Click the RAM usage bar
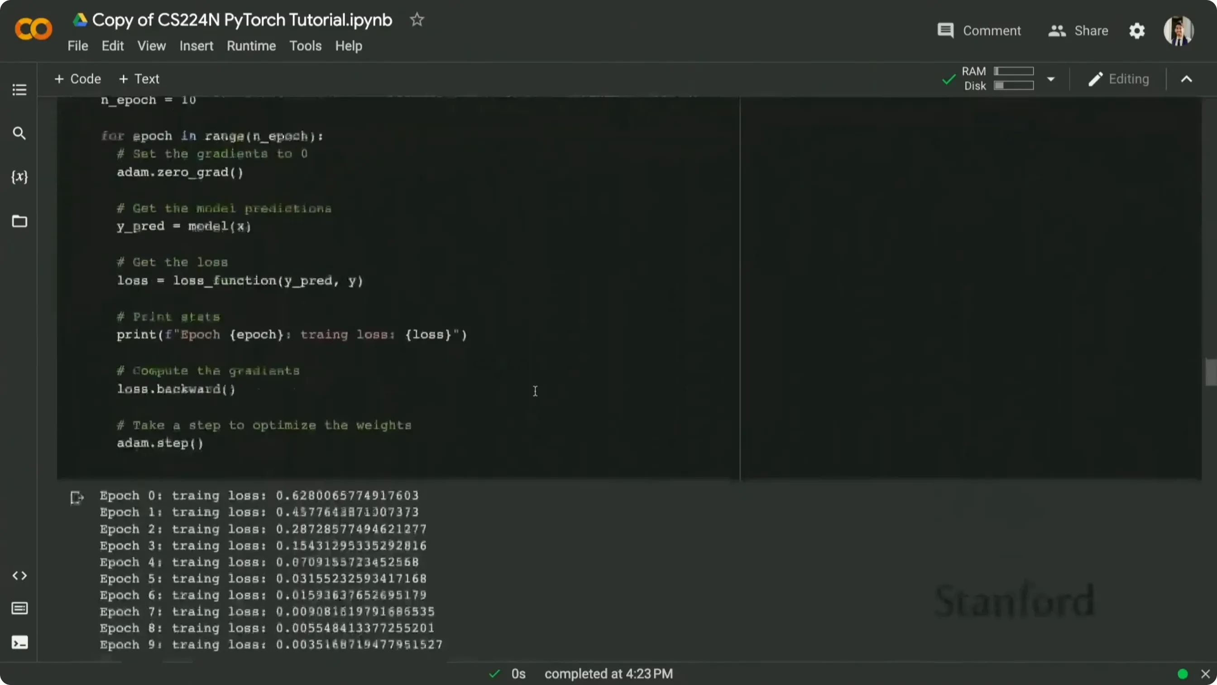Viewport: 1217px width, 685px height. 1013,71
